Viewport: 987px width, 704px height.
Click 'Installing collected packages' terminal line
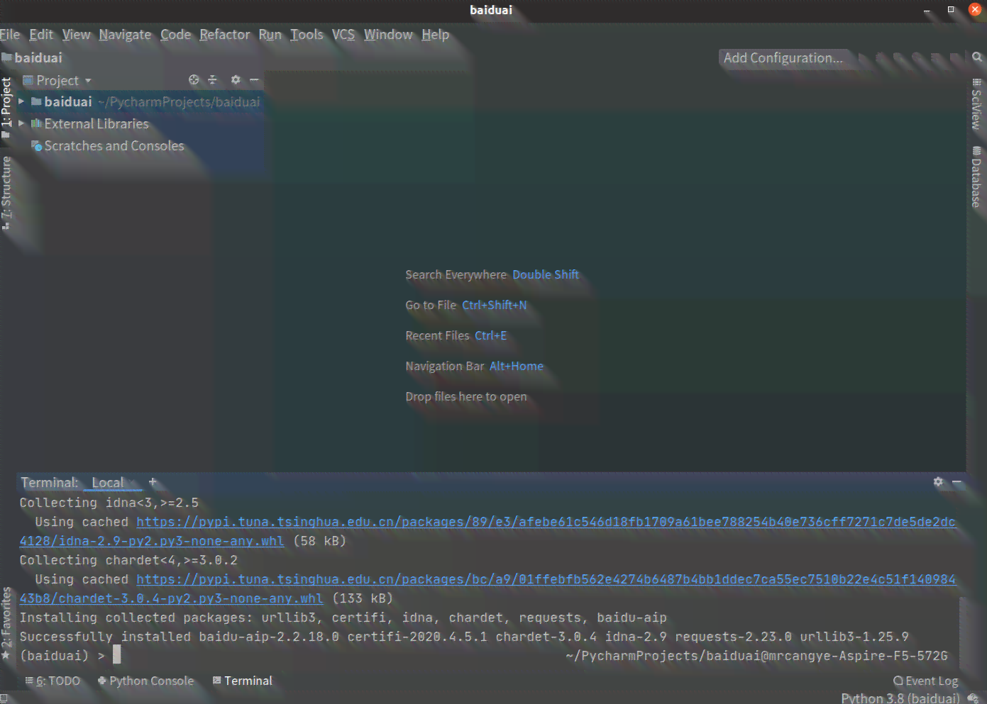[x=343, y=618]
